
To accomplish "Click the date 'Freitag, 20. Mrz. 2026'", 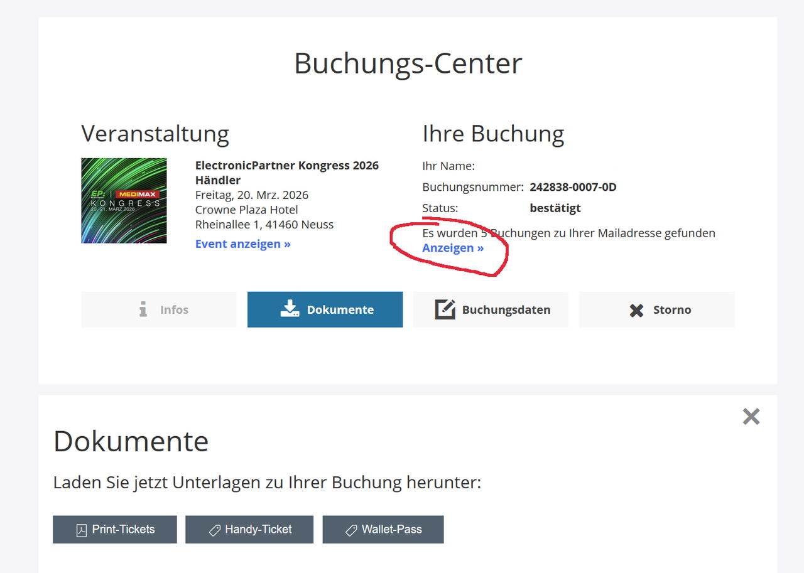I will click(252, 195).
